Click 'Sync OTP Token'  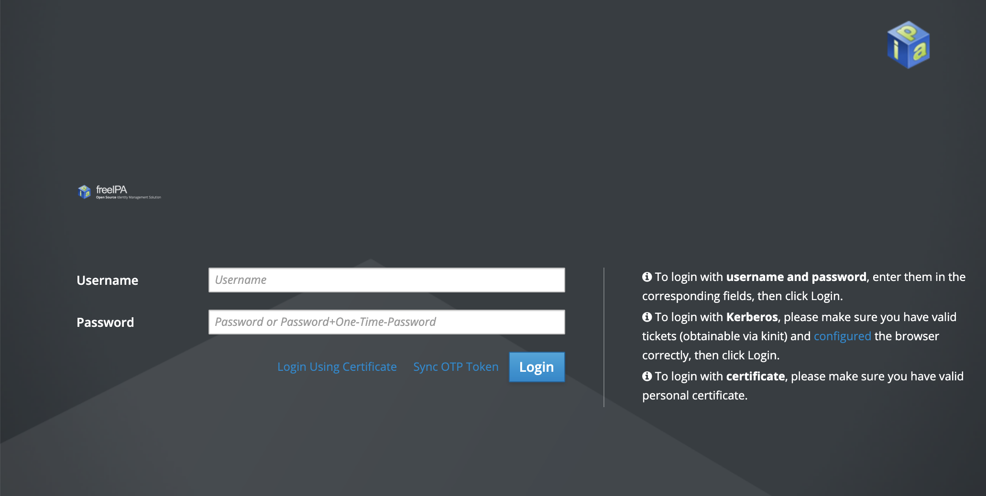455,367
